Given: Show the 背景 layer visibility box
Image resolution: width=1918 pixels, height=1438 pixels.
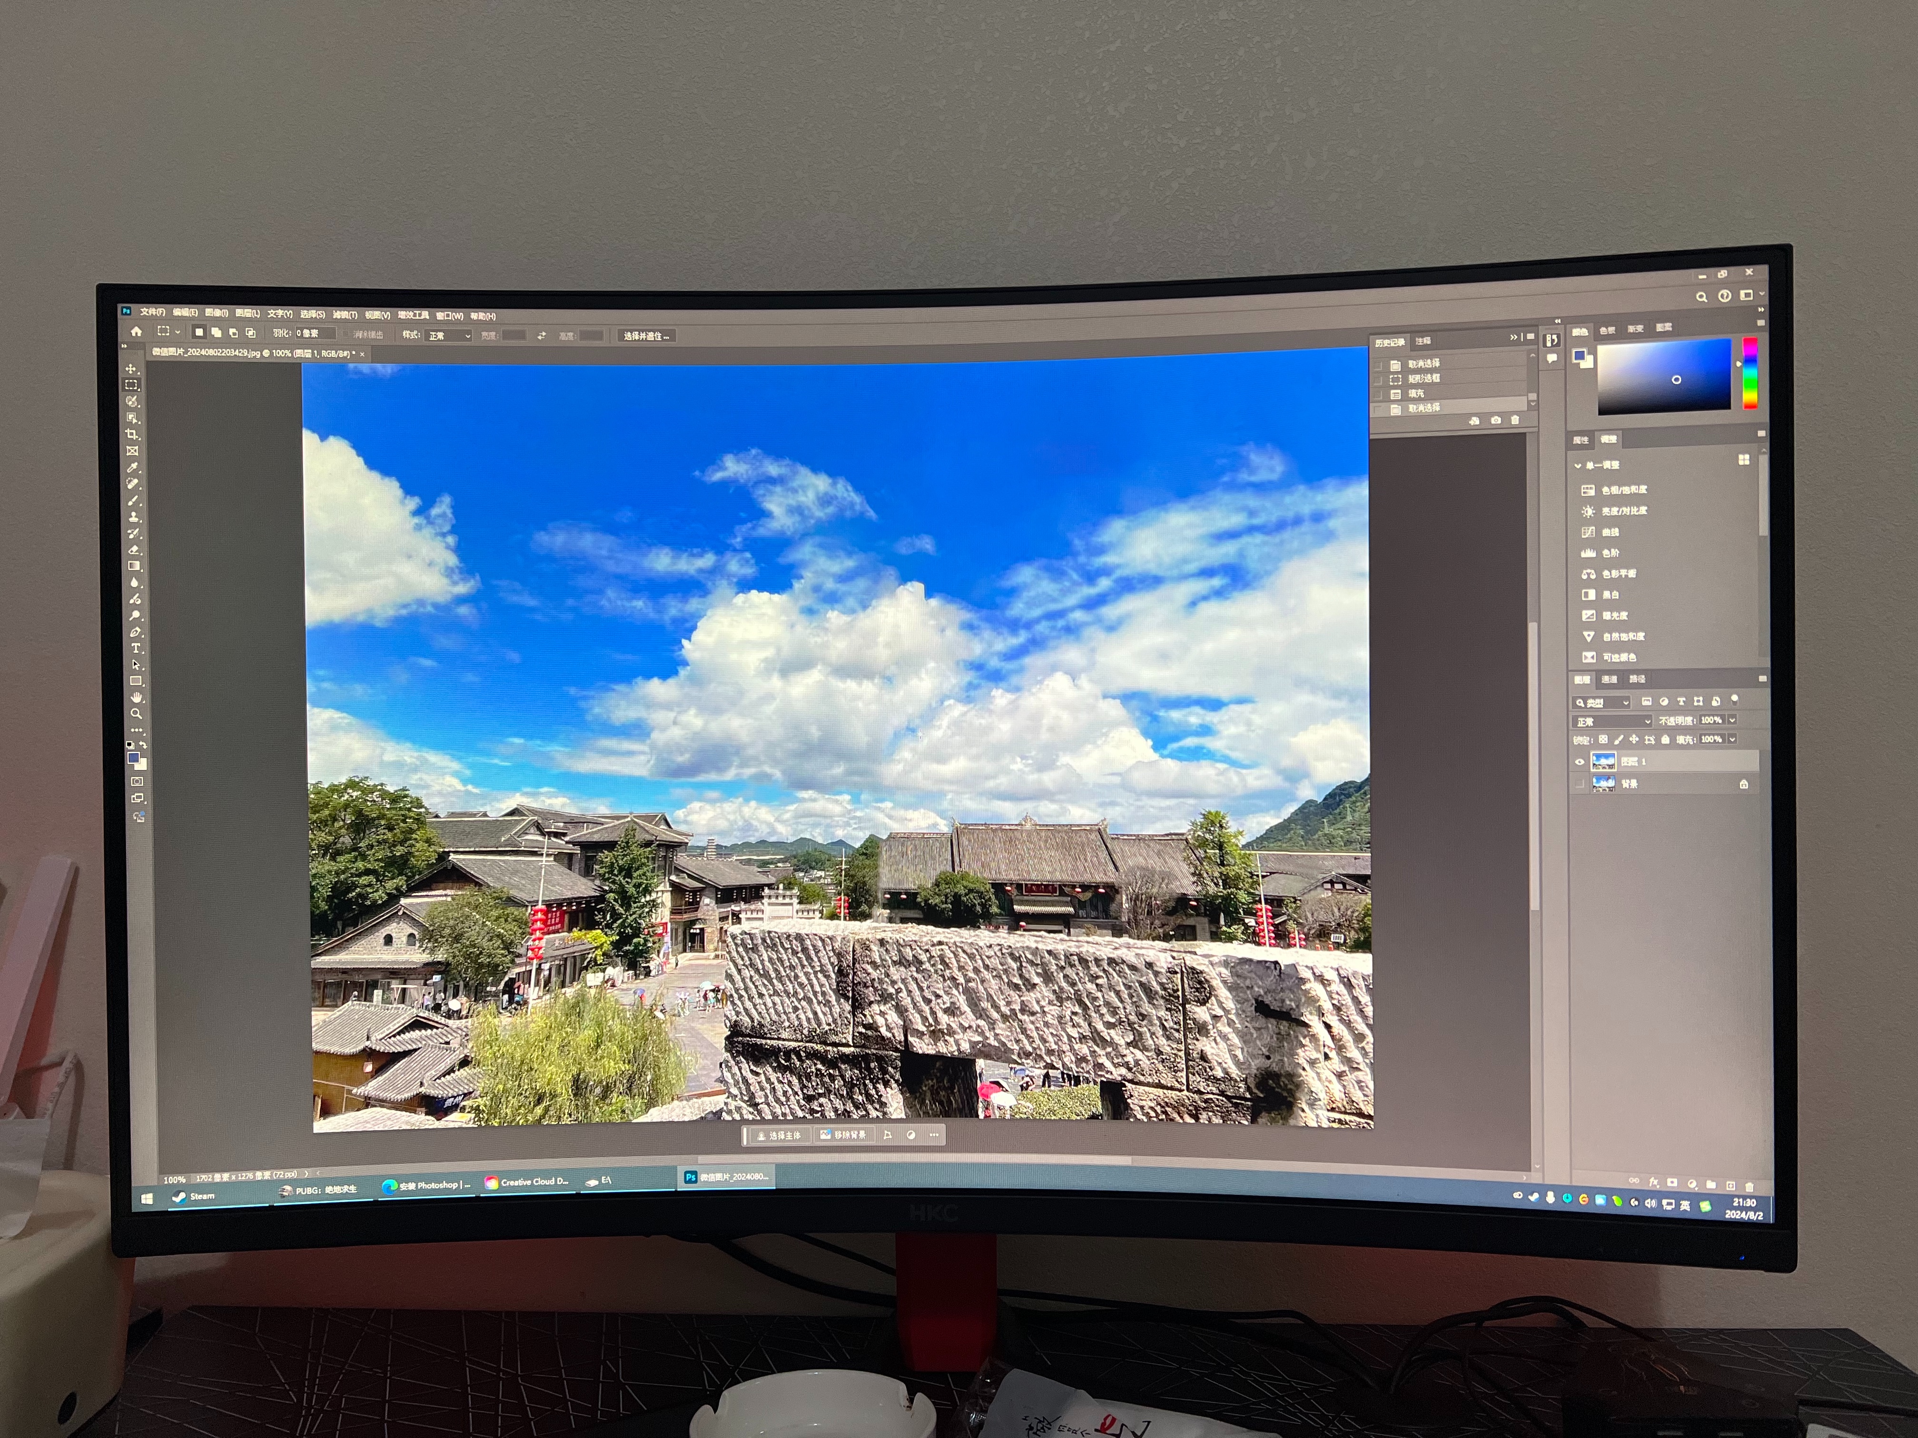Looking at the screenshot, I should coord(1579,785).
